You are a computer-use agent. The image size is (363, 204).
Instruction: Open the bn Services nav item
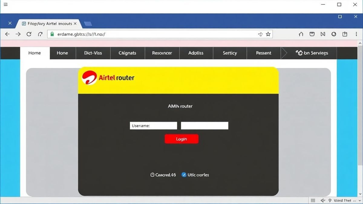312,53
